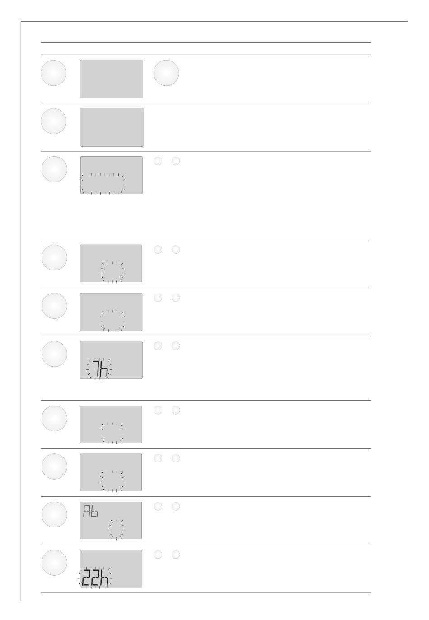Click large round button left of second blank display
Viewport: 429px width, 620px height.
coord(54,121)
